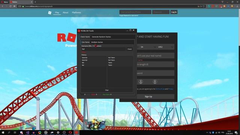
Task: Click the Clear history button
Action: (x=107, y=90)
